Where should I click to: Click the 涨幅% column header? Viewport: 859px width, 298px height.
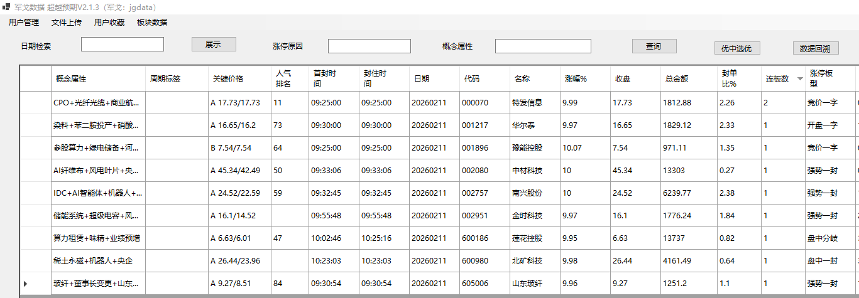[585, 79]
